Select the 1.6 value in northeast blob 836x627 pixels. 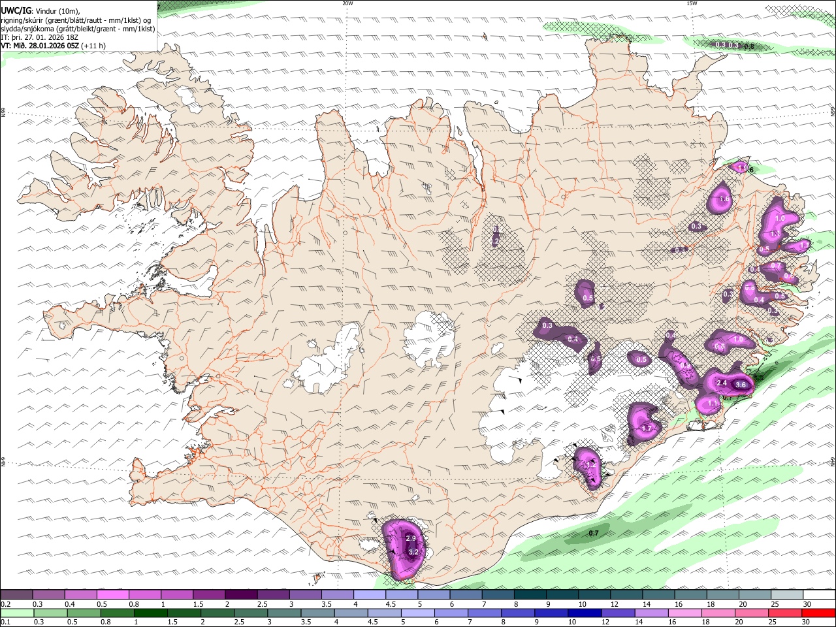pos(724,200)
